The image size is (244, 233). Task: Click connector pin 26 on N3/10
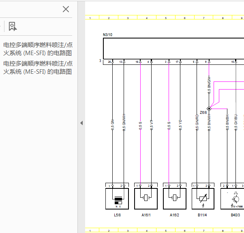[x=109, y=62]
